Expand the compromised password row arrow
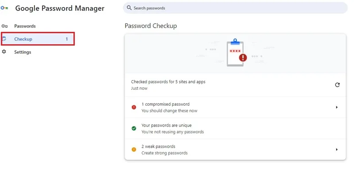The height and width of the screenshot is (169, 354). pyautogui.click(x=337, y=108)
